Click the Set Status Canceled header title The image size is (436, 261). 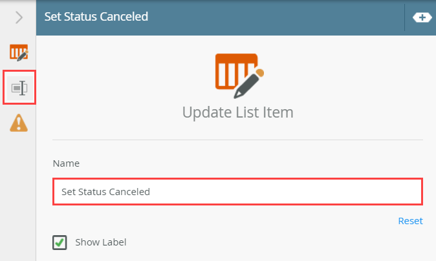(x=96, y=17)
